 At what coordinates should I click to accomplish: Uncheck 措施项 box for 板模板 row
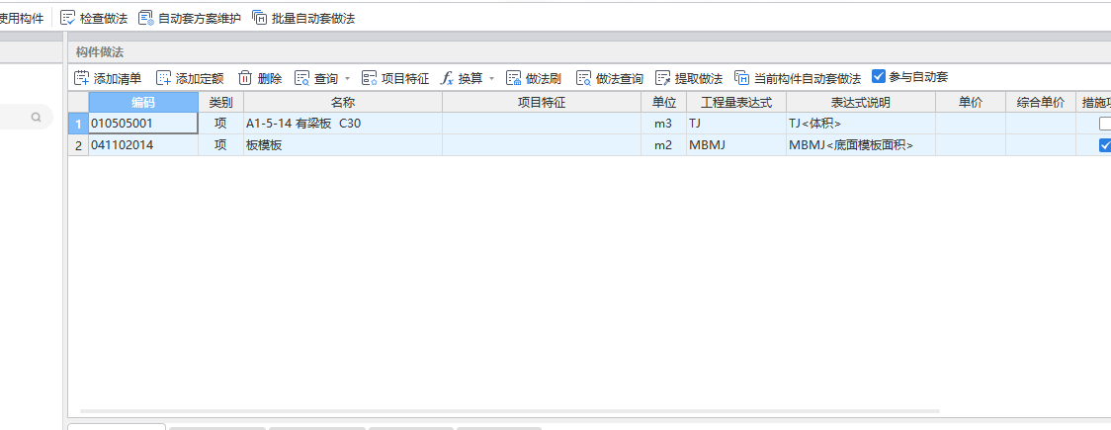coord(1105,145)
